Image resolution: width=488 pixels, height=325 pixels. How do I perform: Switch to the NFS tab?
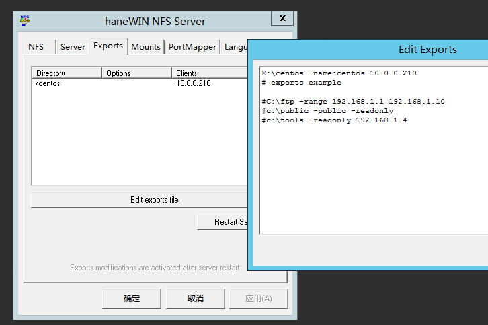tap(36, 47)
